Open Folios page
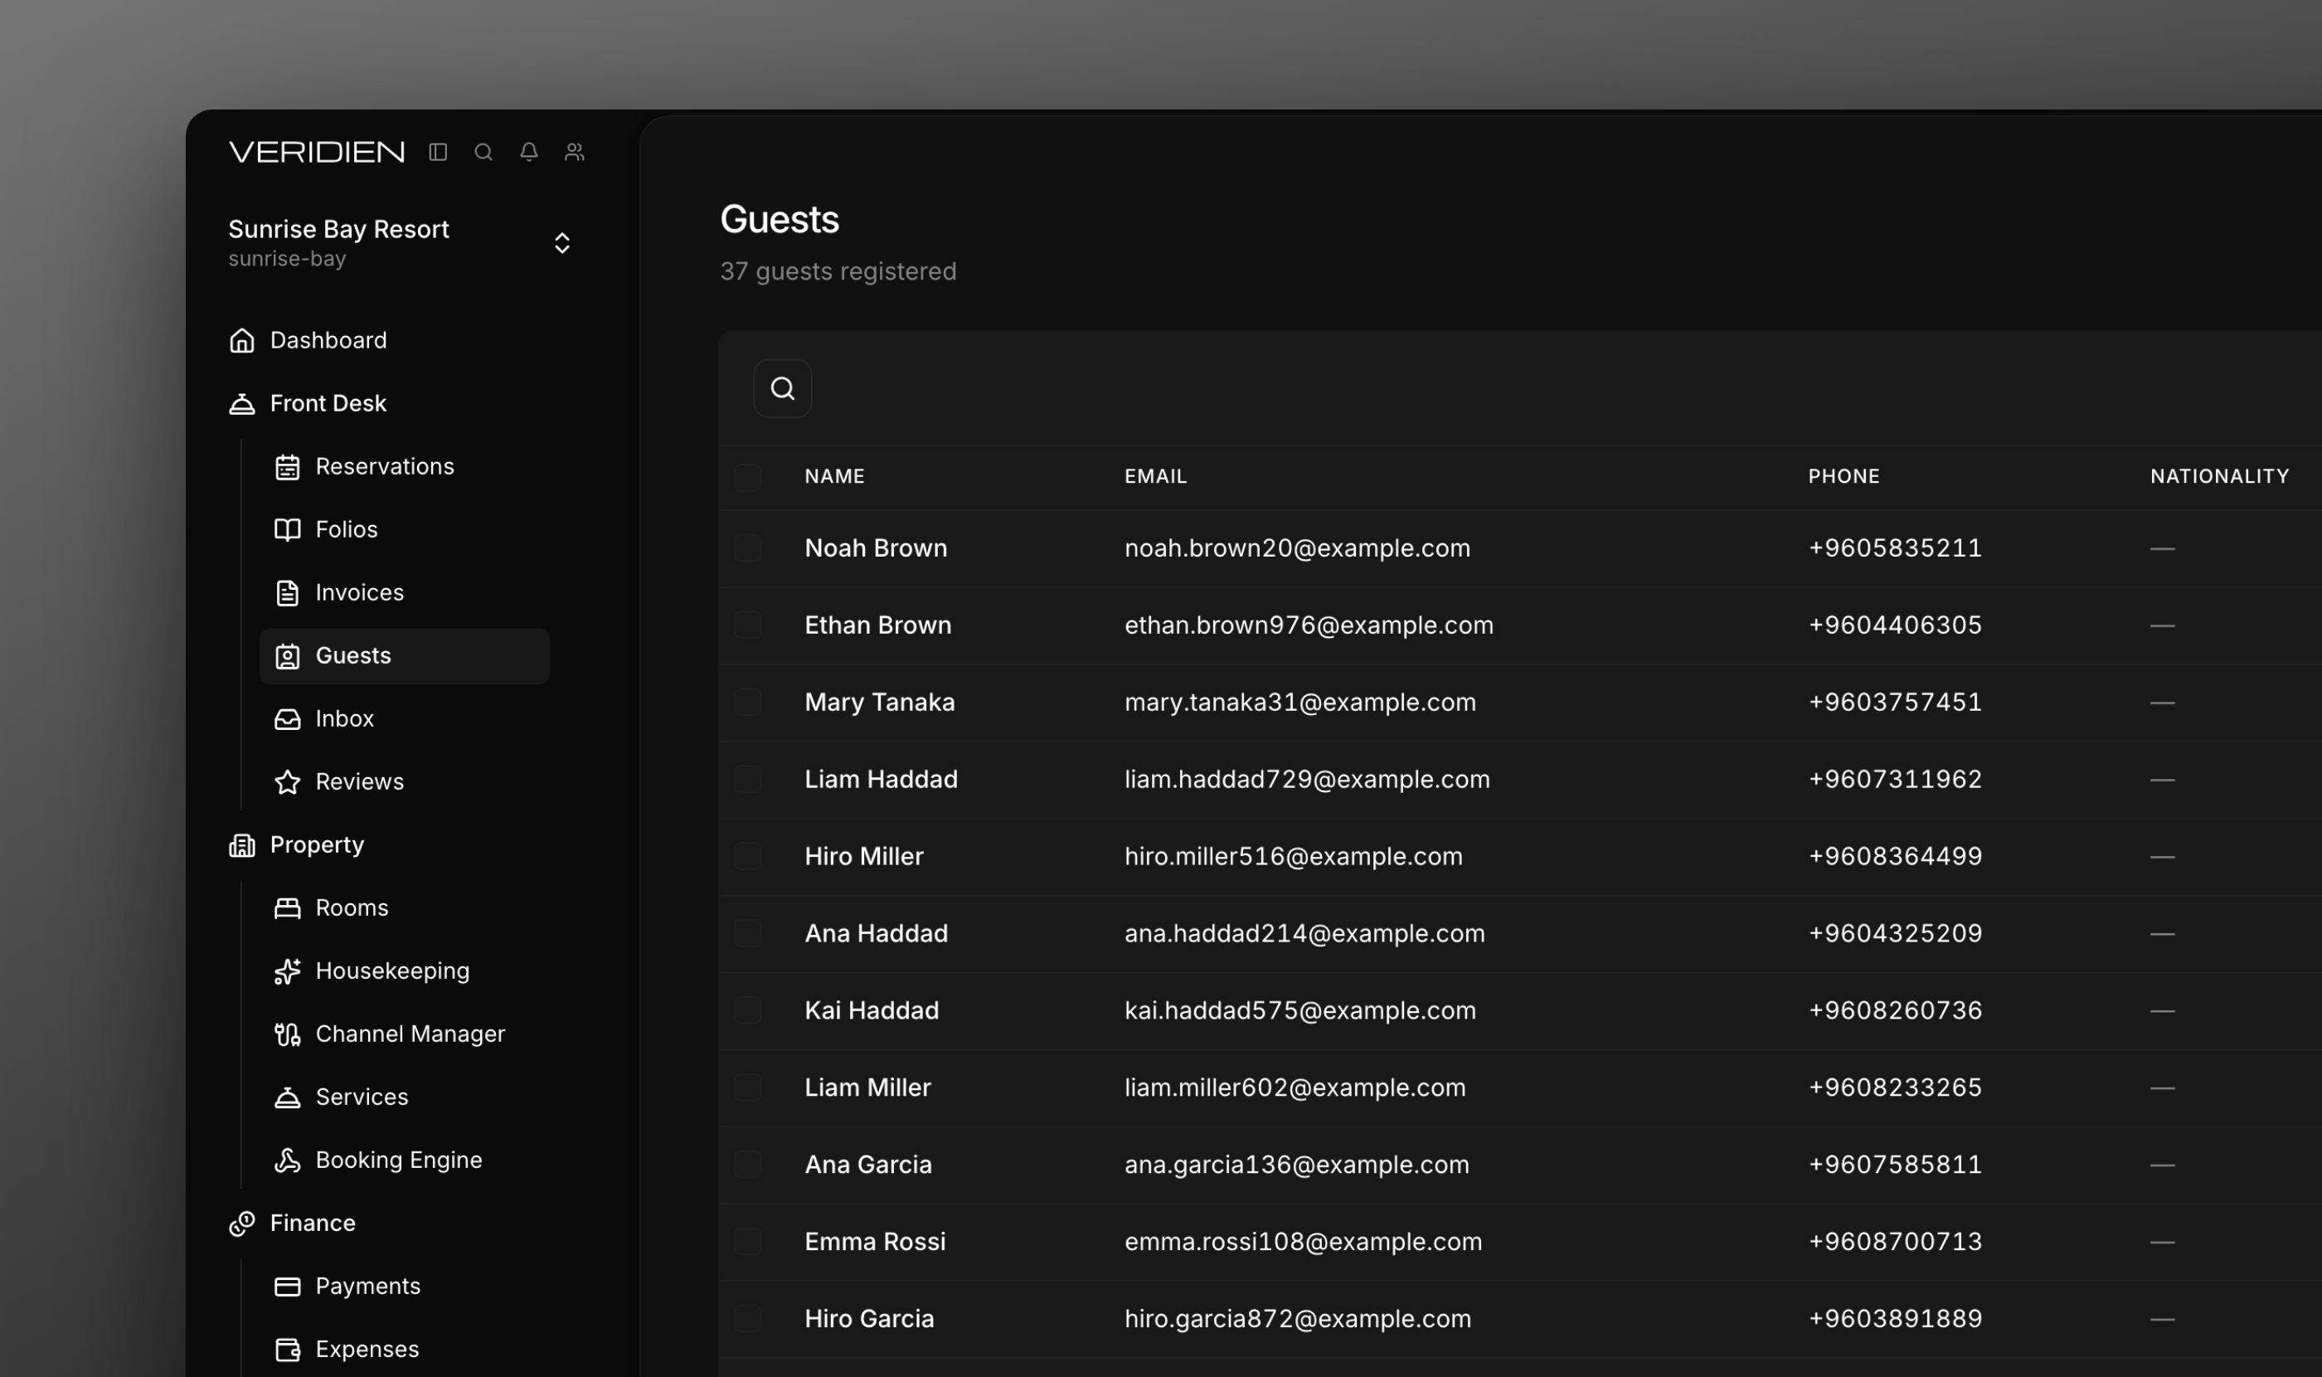The image size is (2322, 1377). coord(347,530)
